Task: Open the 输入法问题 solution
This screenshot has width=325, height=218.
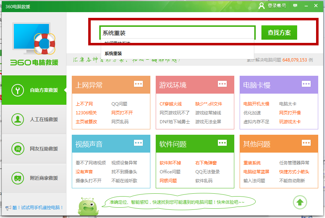Action: pos(254,181)
